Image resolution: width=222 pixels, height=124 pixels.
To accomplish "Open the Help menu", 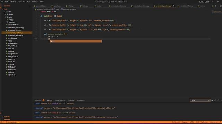I will 41,2.
